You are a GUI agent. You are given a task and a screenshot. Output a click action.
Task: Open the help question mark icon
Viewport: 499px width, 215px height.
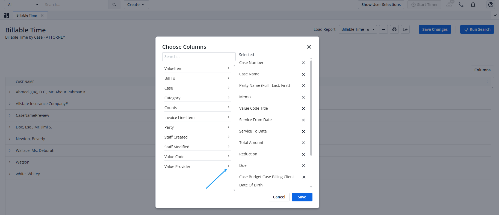coord(491,5)
